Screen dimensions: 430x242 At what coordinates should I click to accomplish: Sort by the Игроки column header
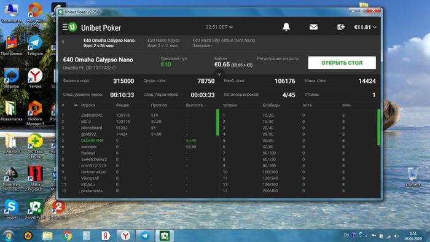coord(88,105)
